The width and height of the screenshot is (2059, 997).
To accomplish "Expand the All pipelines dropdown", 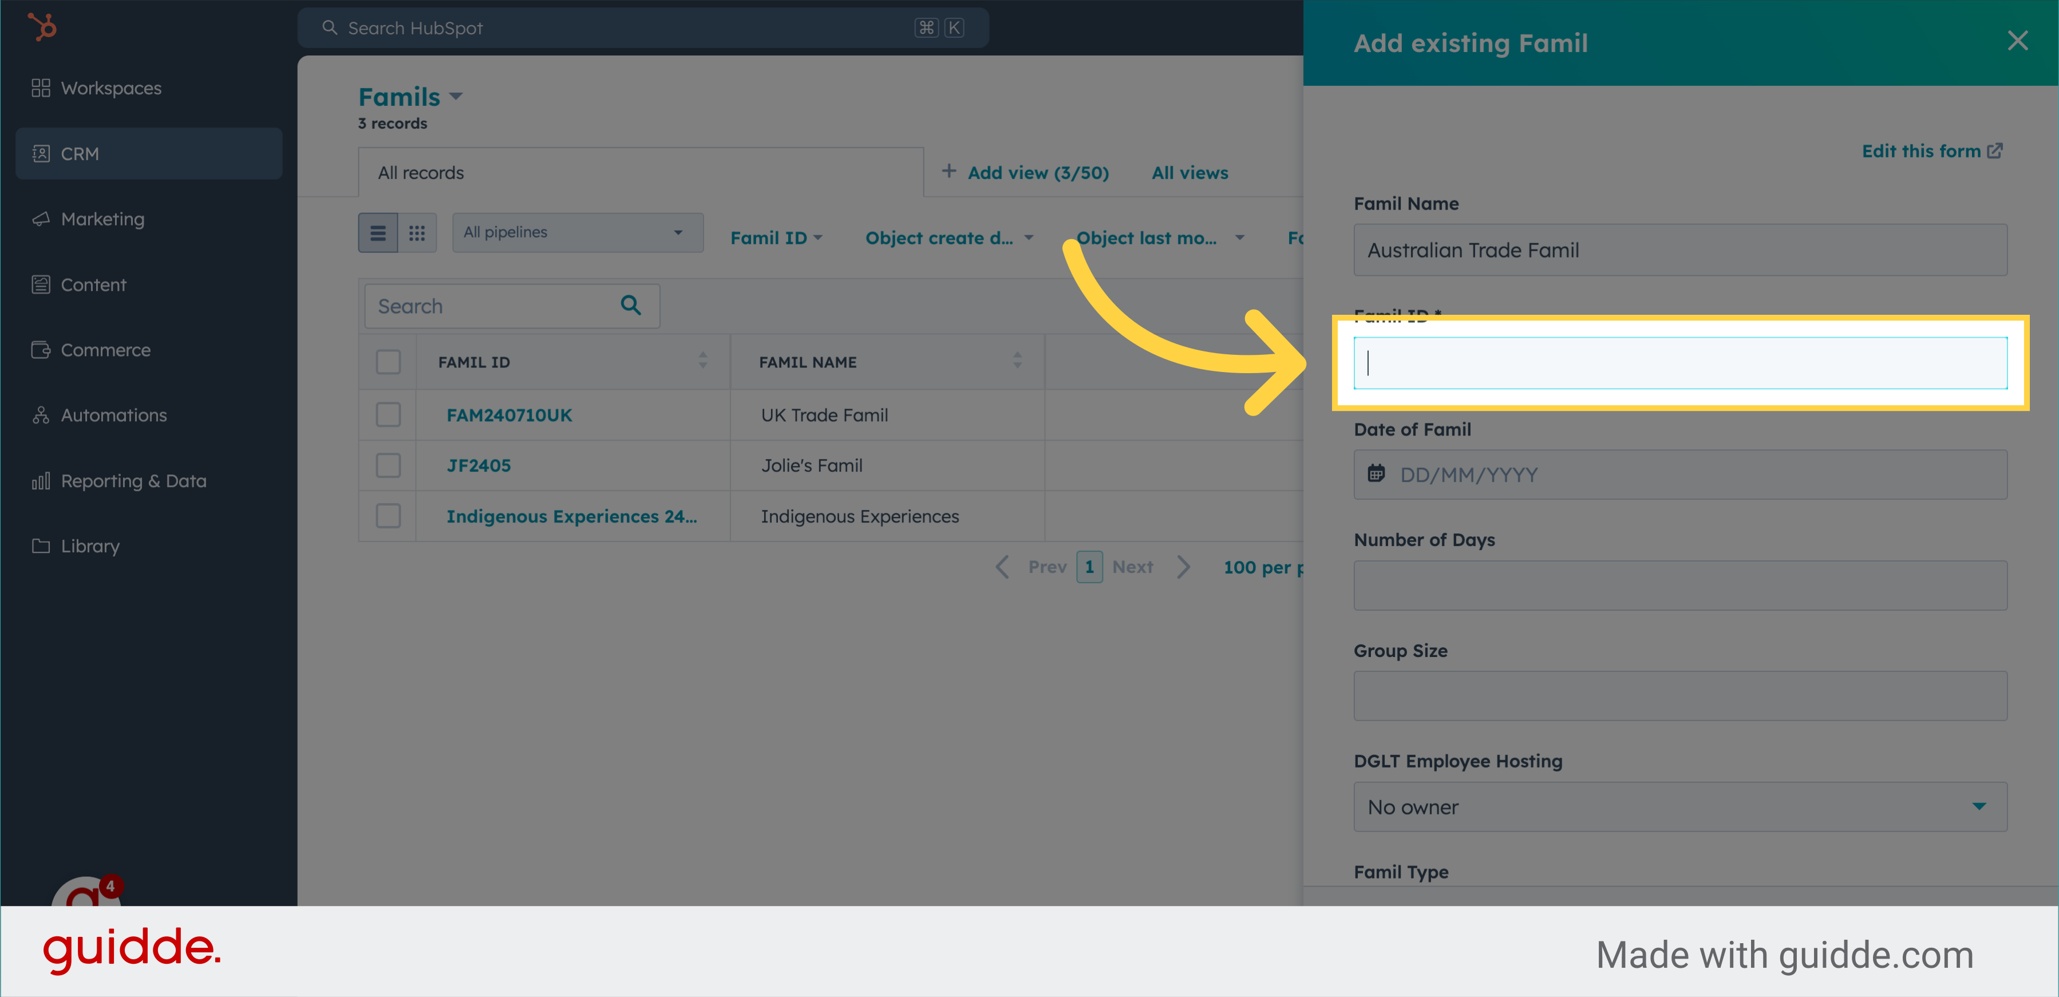I will point(577,232).
